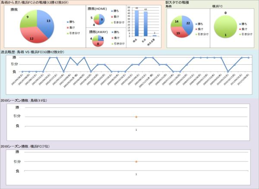Click the 0 label above 横浜FC pie
The height and width of the screenshot is (189, 259).
[225, 13]
